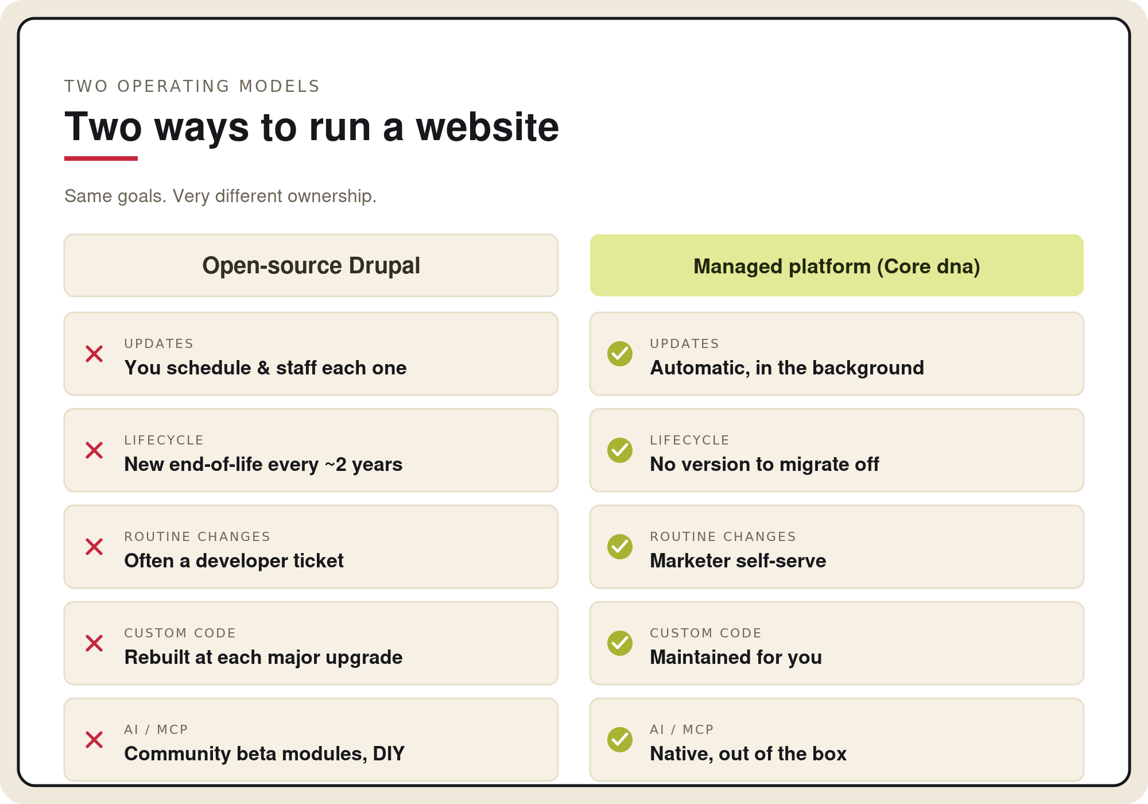Click 'Maintained for you' text
Image resolution: width=1148 pixels, height=804 pixels.
point(736,657)
